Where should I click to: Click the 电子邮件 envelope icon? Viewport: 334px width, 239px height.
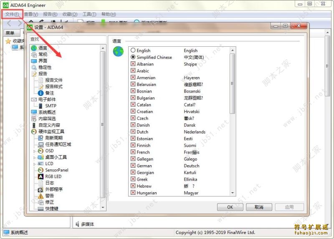coord(34,99)
